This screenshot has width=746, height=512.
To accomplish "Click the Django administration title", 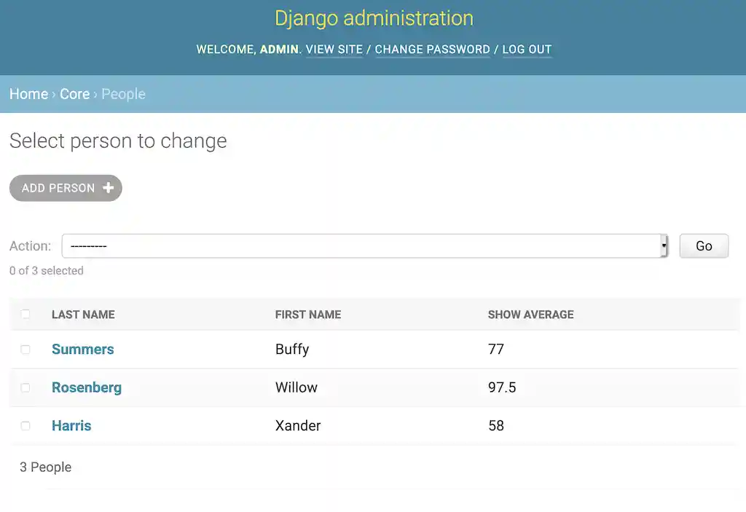I will 373,18.
